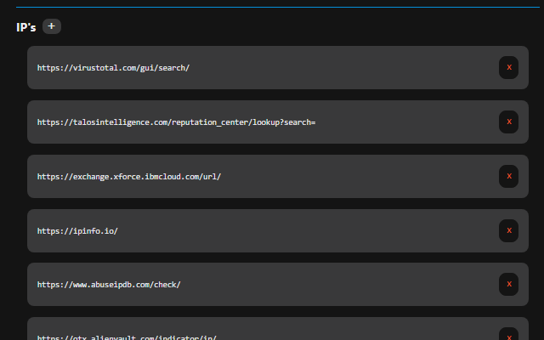Delete the ipinfo.io URL entry
The image size is (544, 340).
point(508,230)
